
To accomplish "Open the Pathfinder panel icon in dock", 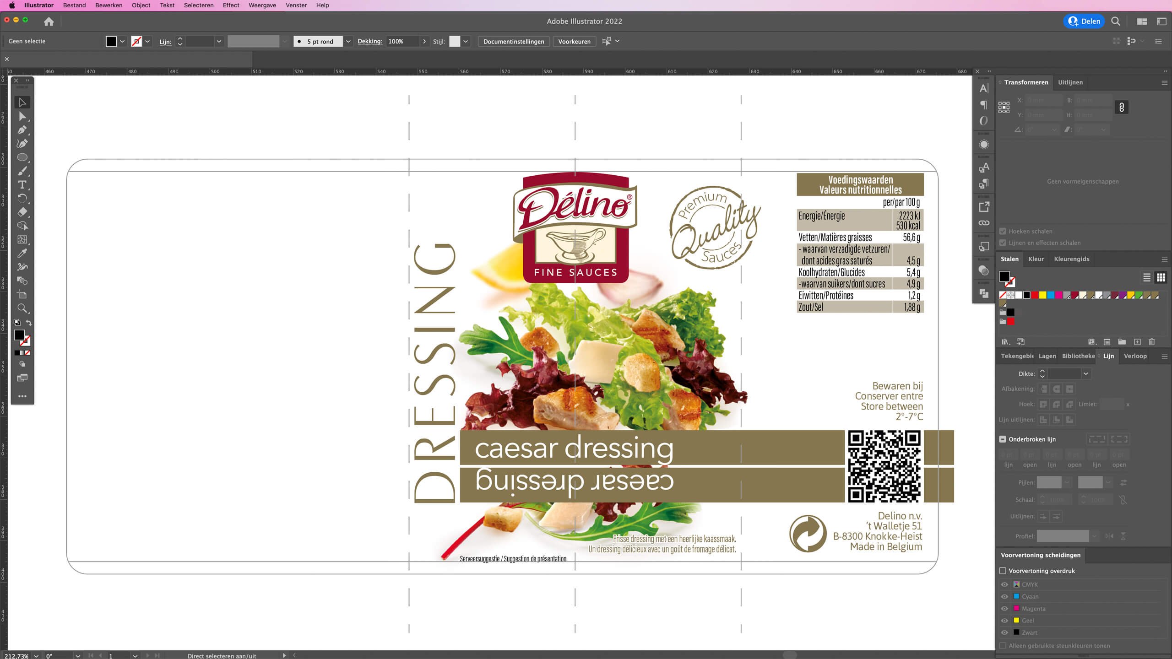I will pos(984,293).
